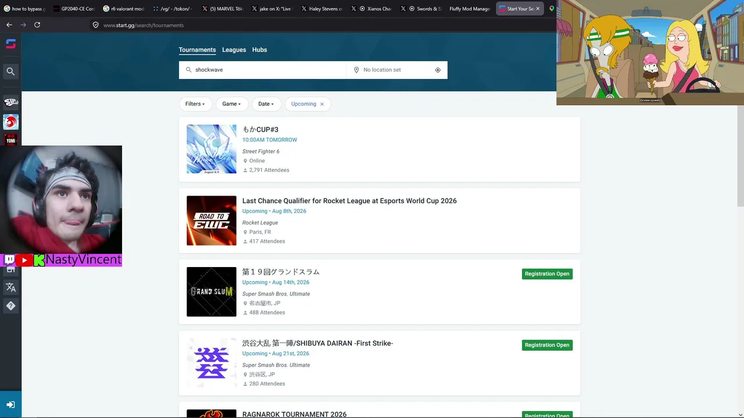
Task: Click the site security shield icon
Action: (x=96, y=25)
